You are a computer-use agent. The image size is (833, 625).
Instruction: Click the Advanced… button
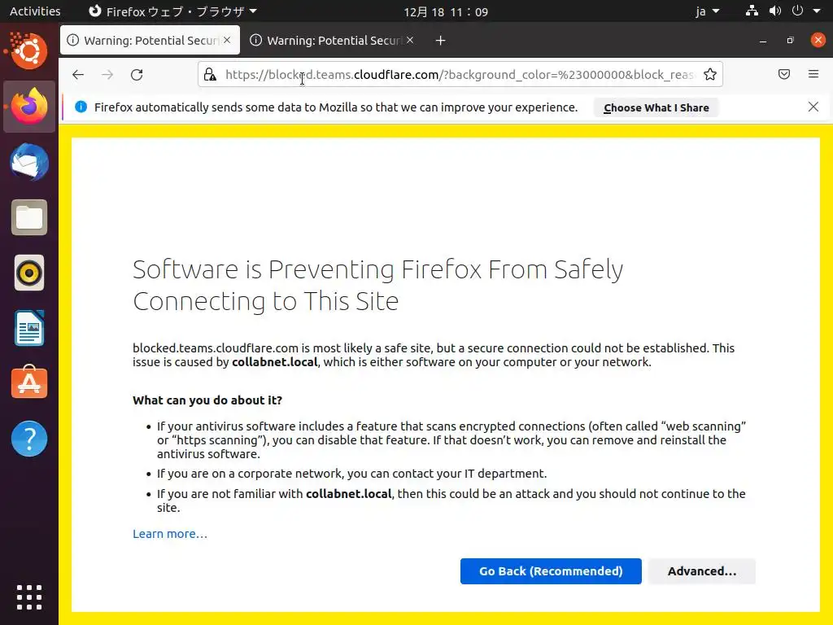(x=701, y=571)
